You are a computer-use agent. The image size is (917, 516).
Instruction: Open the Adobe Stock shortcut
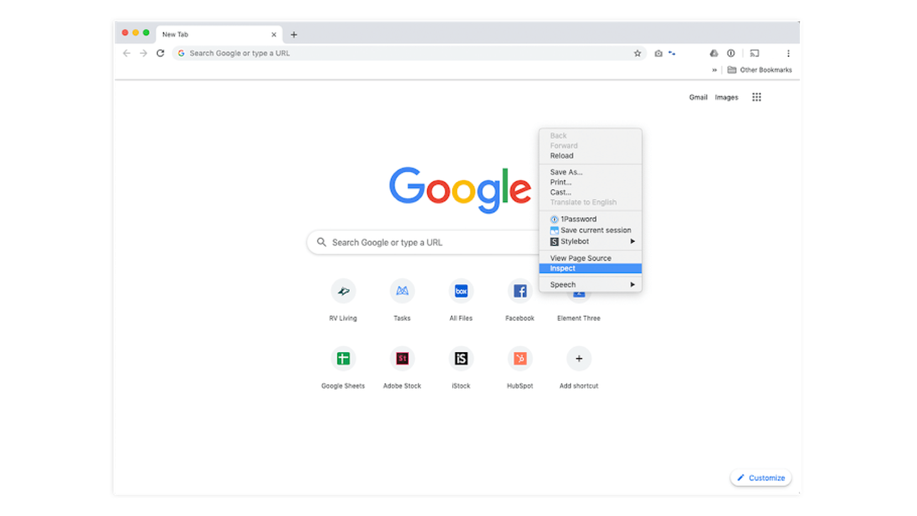tap(402, 358)
